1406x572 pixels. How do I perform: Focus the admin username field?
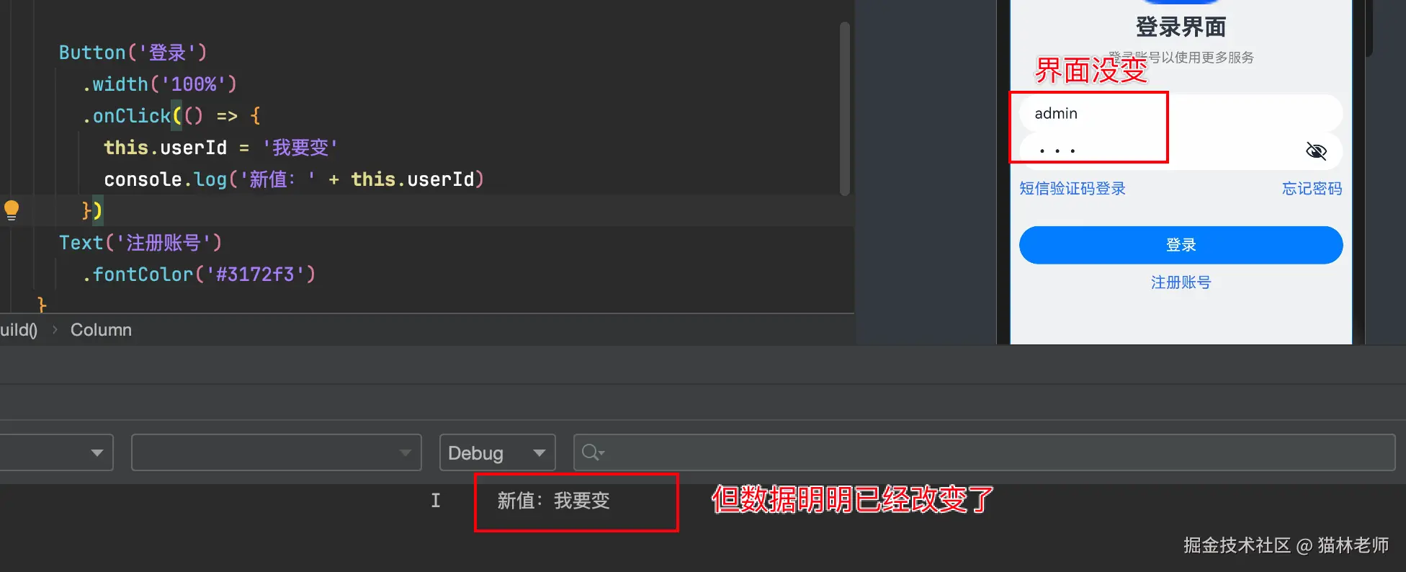(x=1181, y=113)
